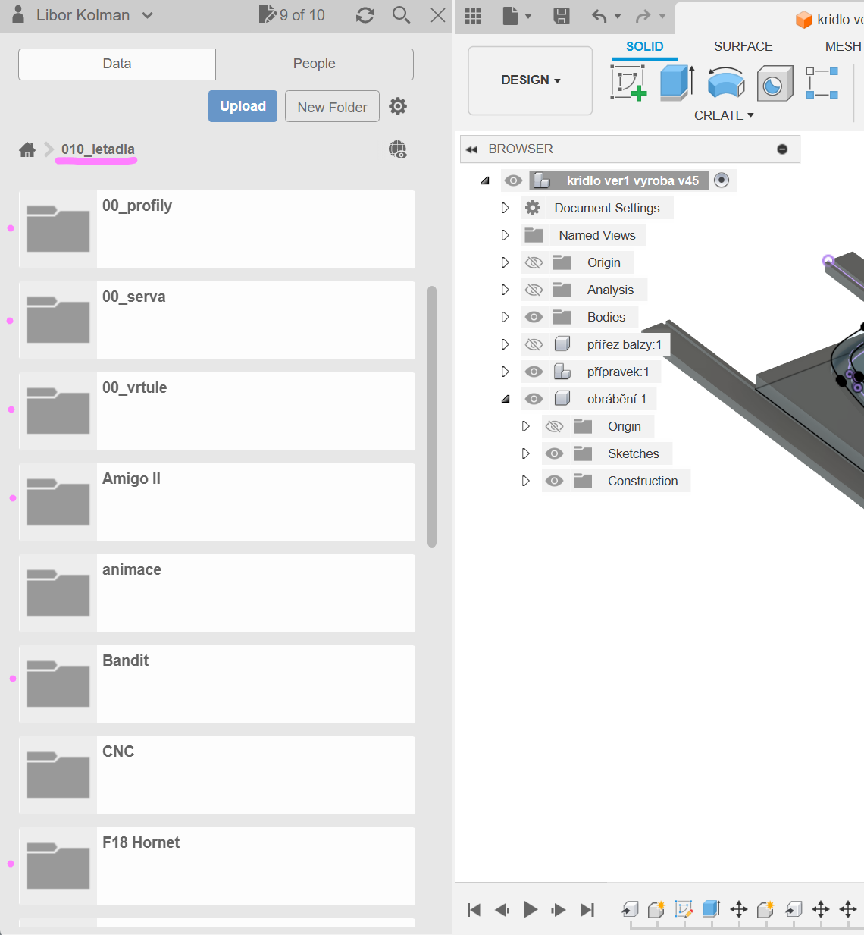864x935 pixels.
Task: Click the Save icon in toolbar
Action: pyautogui.click(x=562, y=16)
